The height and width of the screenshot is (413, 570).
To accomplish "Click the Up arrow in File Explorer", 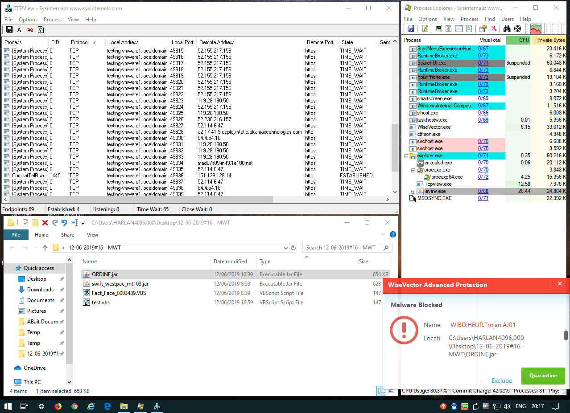I will (x=45, y=248).
